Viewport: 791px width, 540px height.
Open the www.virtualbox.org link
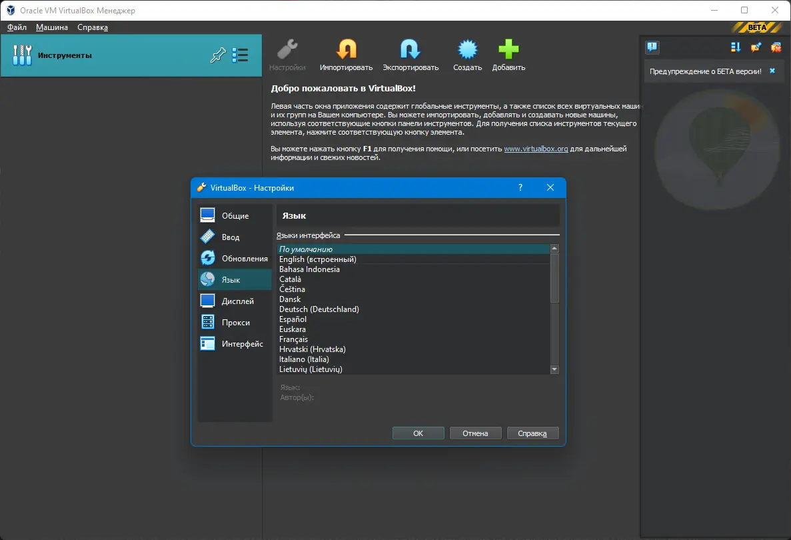(536, 149)
